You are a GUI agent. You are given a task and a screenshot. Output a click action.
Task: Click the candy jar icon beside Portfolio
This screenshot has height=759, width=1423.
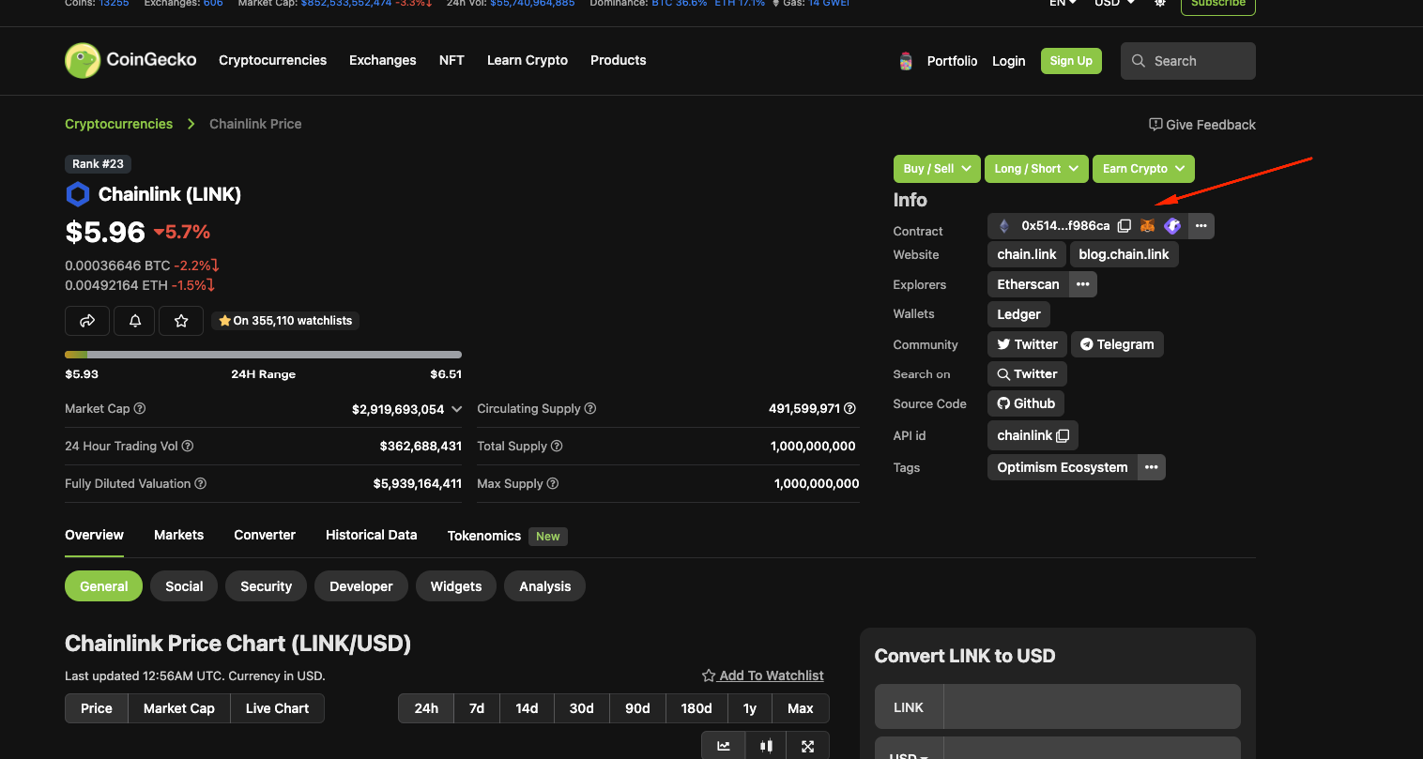pyautogui.click(x=906, y=61)
